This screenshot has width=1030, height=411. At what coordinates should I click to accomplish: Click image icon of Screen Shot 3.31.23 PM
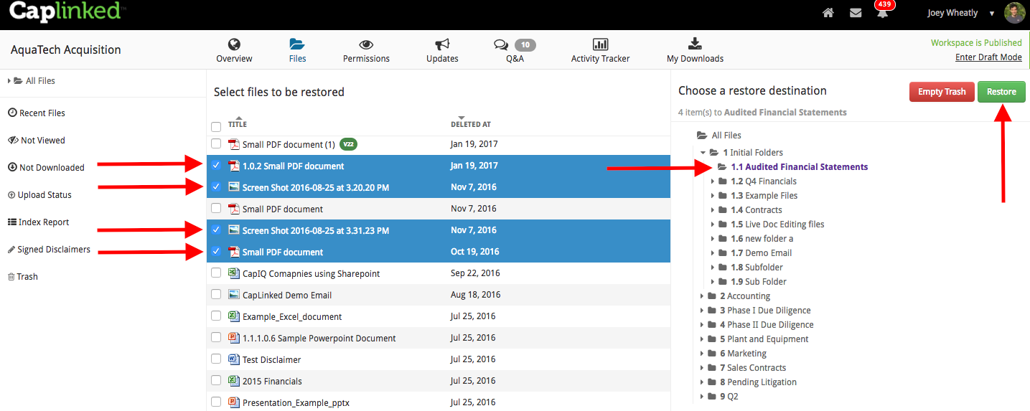point(233,230)
